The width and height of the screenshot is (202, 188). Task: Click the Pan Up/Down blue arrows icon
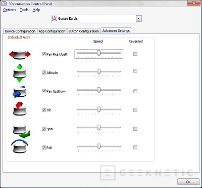tap(19, 92)
